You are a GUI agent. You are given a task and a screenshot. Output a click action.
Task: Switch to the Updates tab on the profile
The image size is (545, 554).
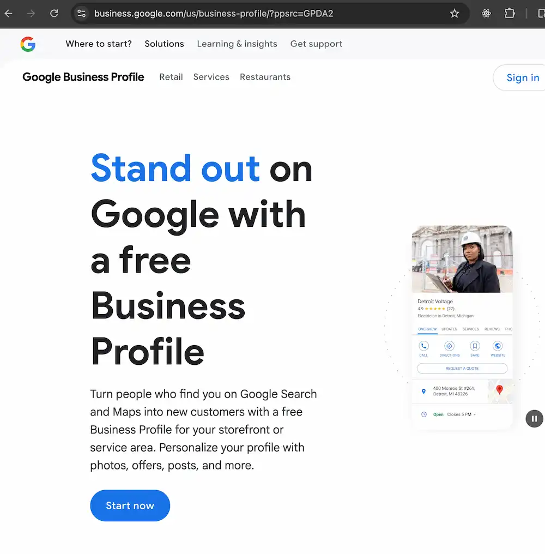tap(450, 329)
